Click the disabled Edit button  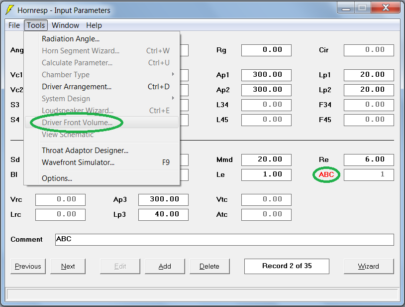click(120, 266)
